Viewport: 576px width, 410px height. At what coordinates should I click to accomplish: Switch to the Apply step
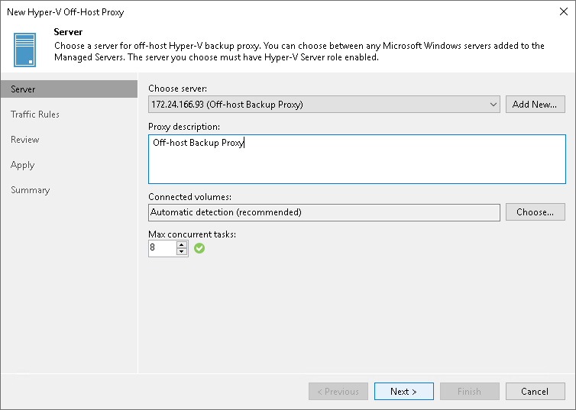(x=23, y=165)
